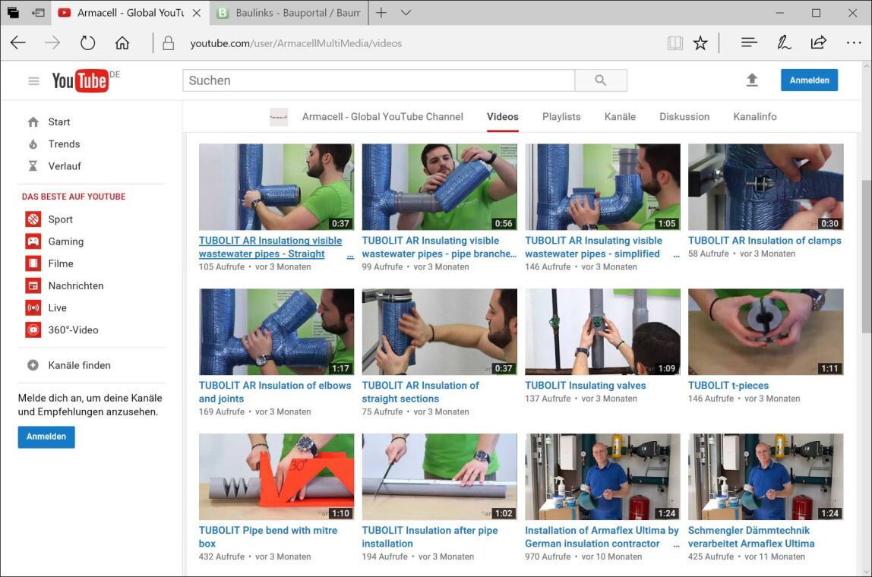Click the Verlauf hourglass icon
Screen dimensions: 872x577
[x=33, y=166]
